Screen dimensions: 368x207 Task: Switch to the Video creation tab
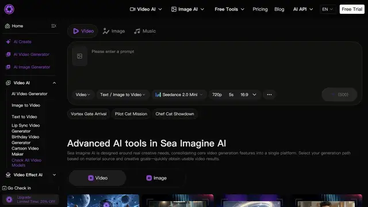pos(83,31)
